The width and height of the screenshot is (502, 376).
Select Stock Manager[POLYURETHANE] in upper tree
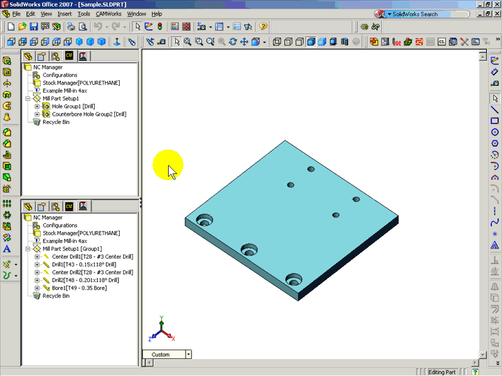point(82,83)
